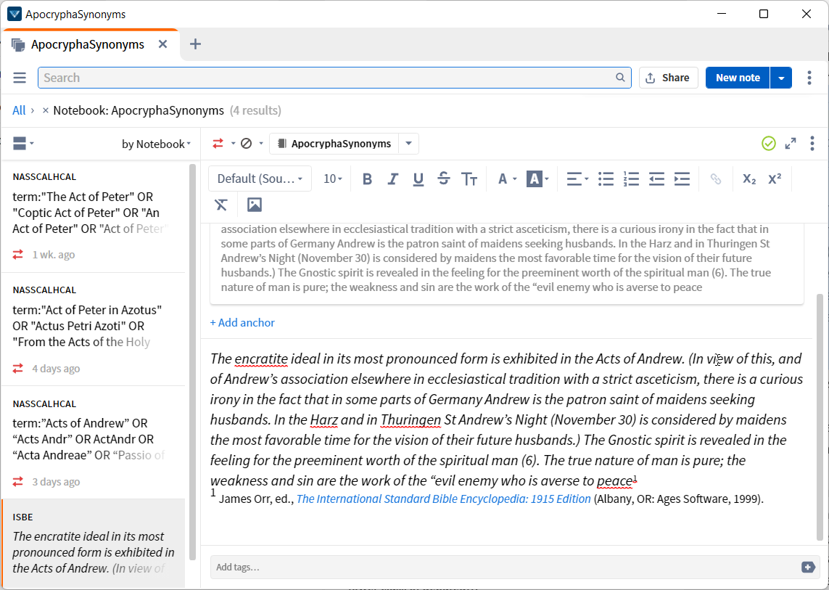Toggle underline formatting
This screenshot has width=829, height=590.
[x=418, y=179]
